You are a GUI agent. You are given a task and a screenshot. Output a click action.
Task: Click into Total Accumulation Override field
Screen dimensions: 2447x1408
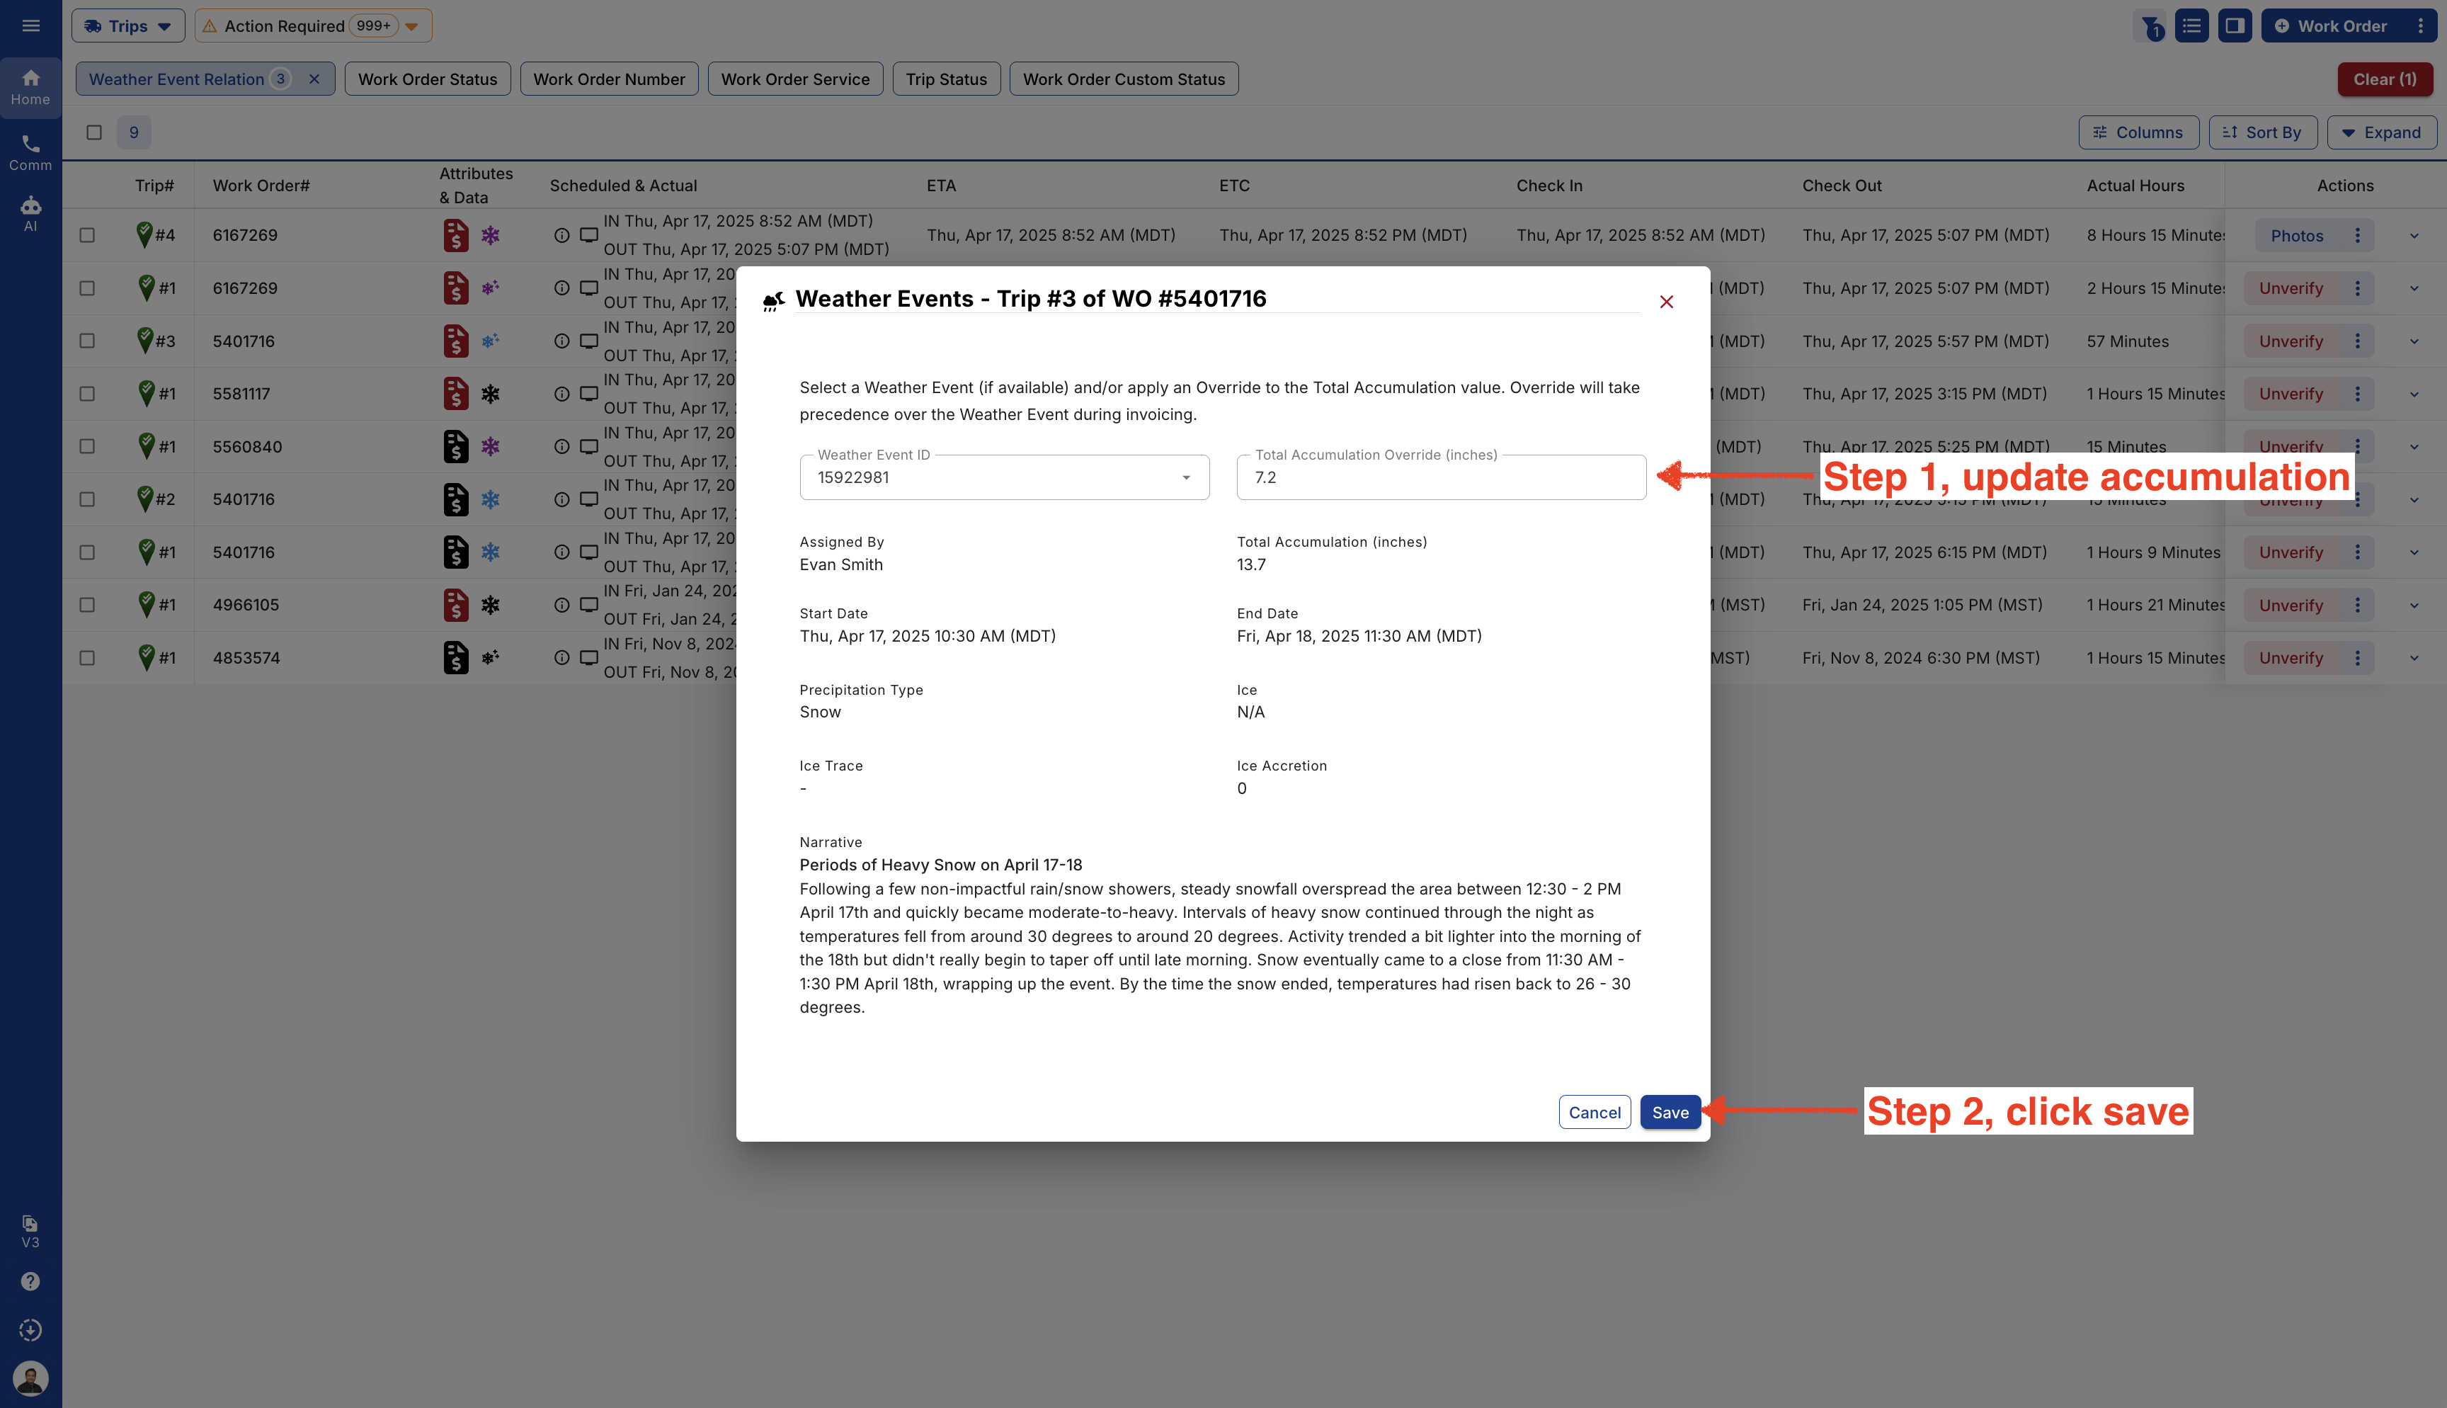pyautogui.click(x=1441, y=477)
